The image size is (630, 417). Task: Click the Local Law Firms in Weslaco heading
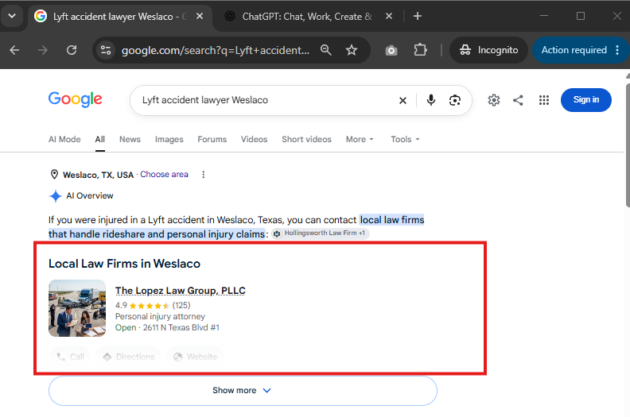pos(125,264)
